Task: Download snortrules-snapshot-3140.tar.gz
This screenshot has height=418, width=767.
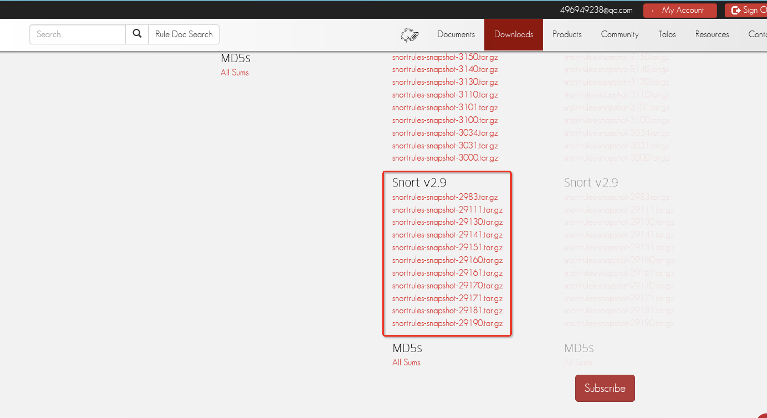Action: pyautogui.click(x=445, y=69)
